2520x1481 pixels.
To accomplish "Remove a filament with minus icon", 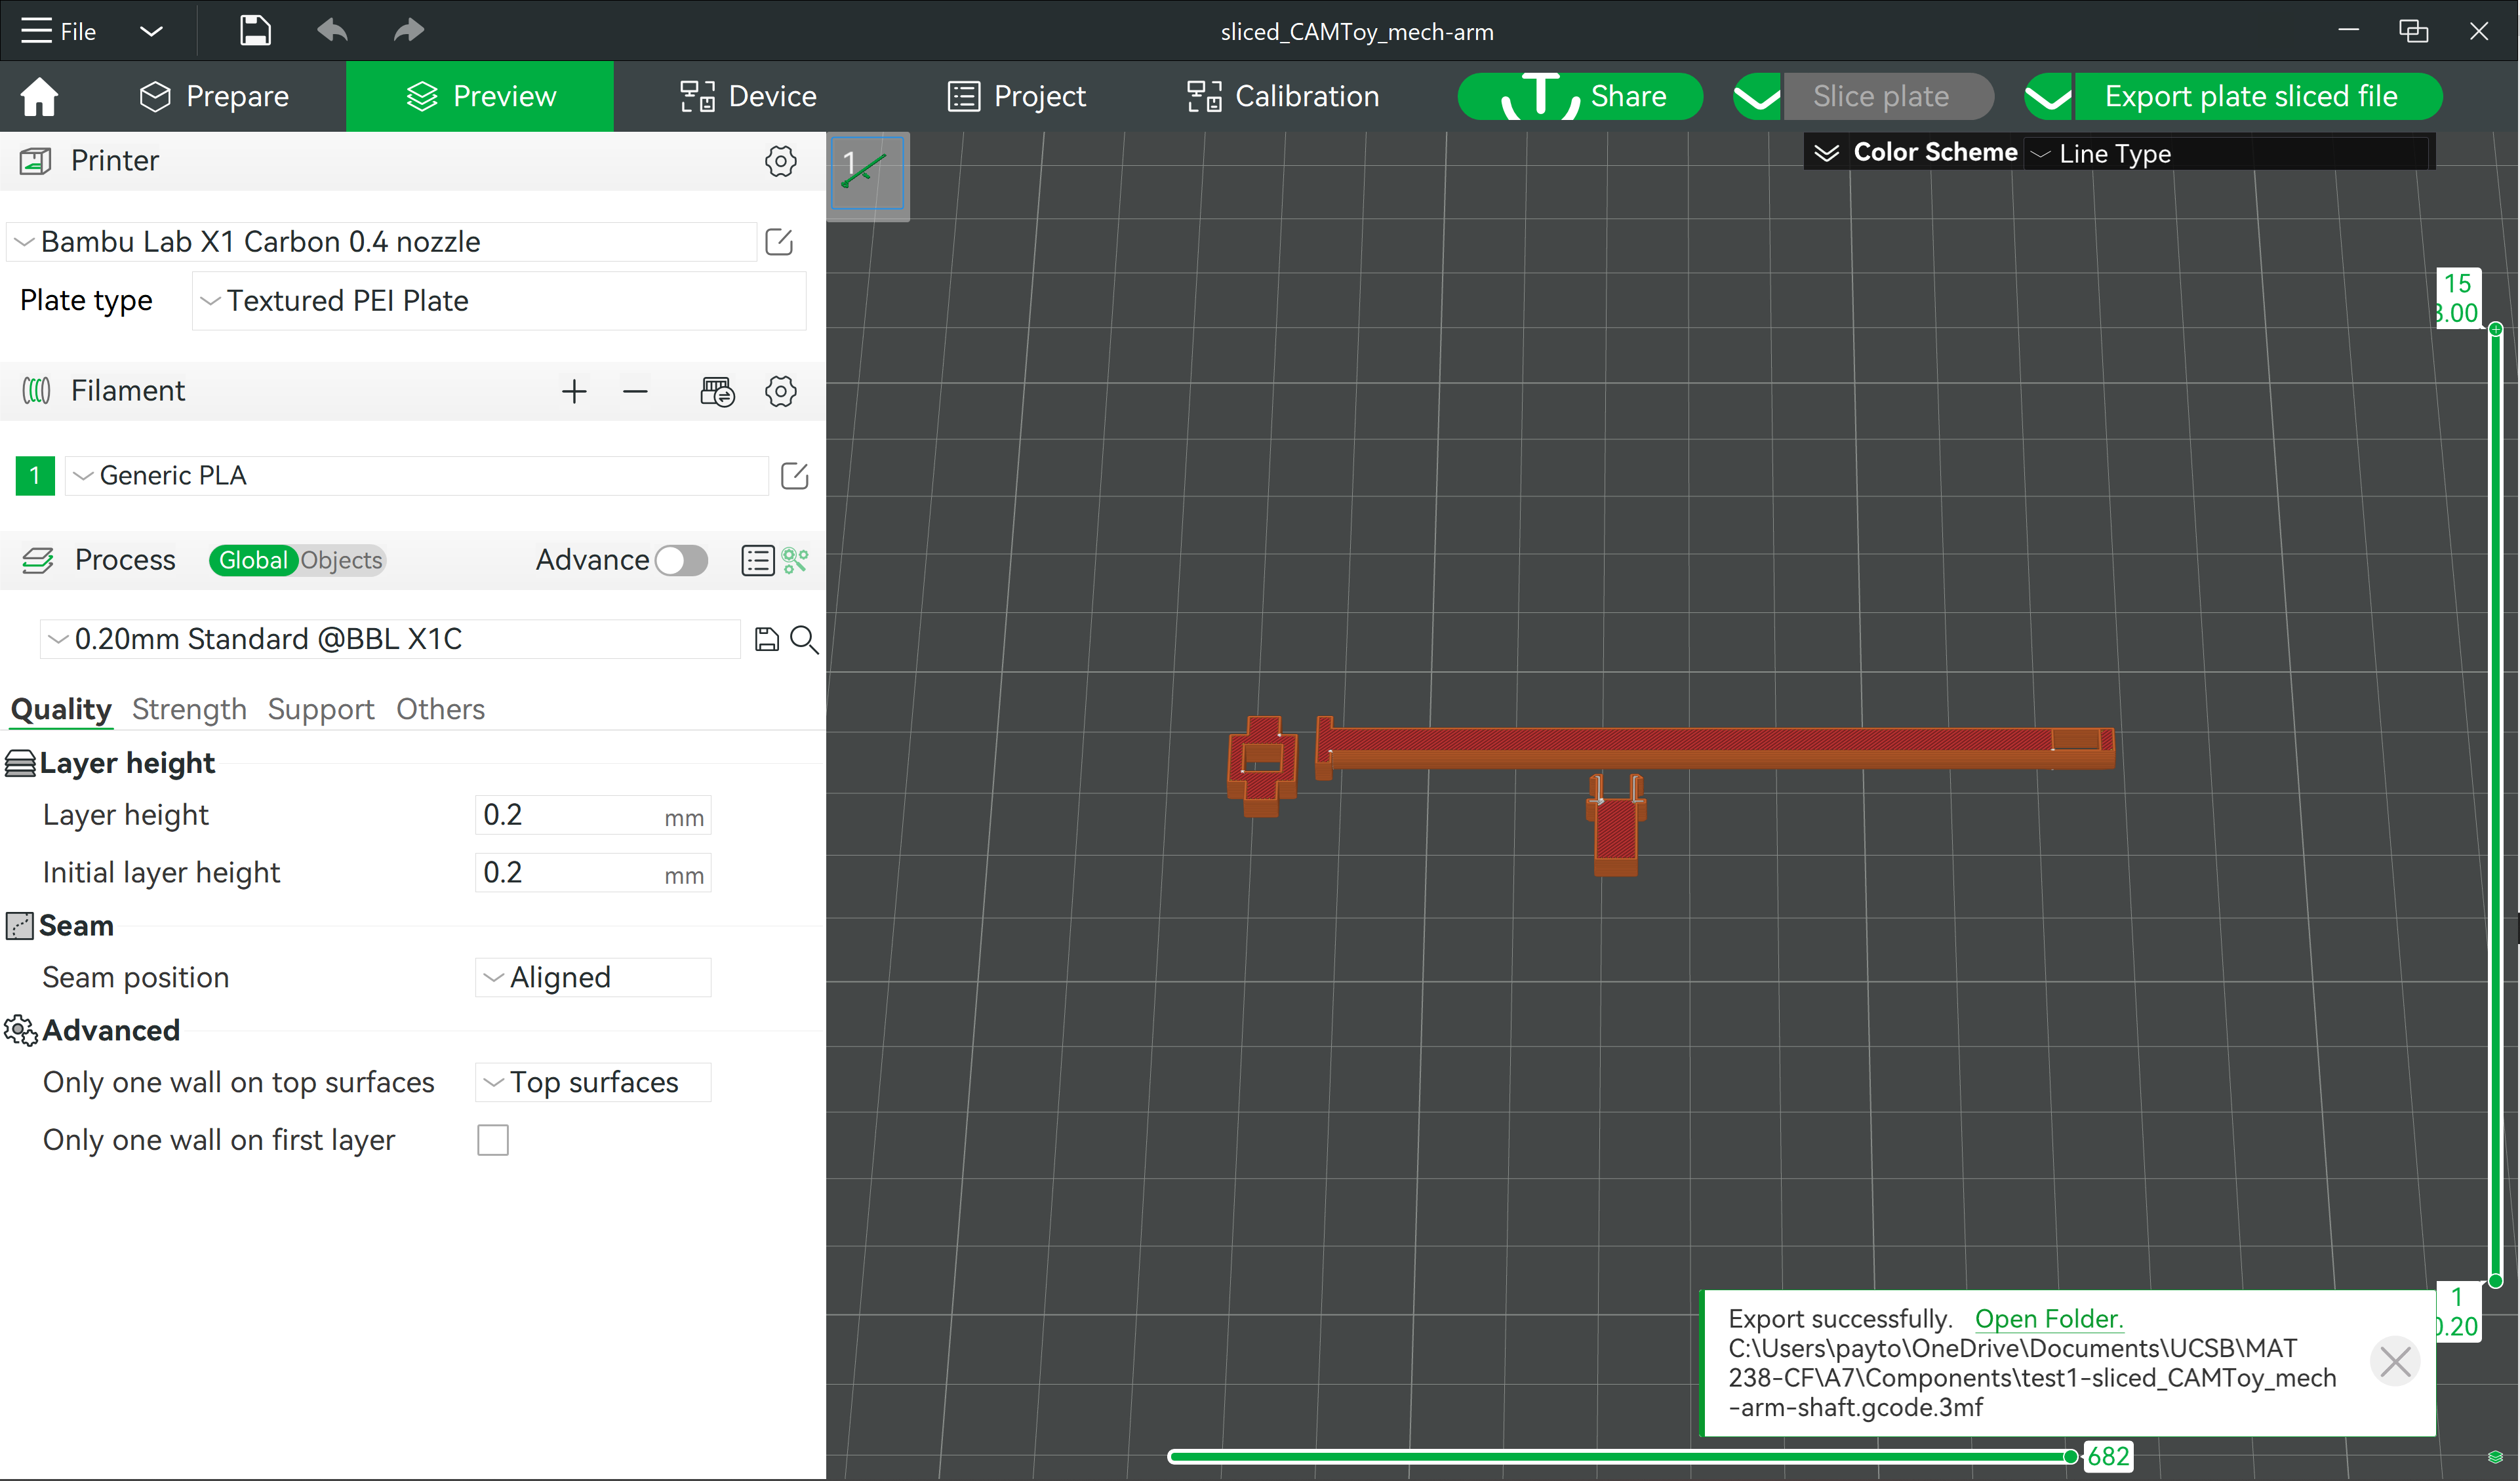I will [635, 391].
